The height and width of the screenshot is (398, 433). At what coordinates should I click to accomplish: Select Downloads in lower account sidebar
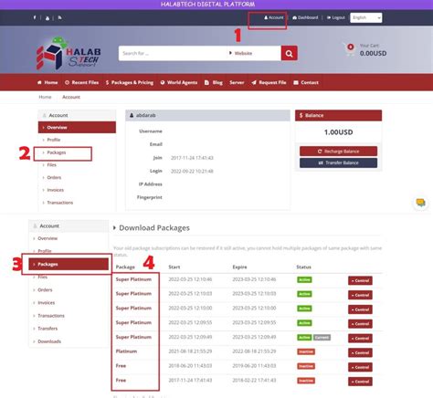point(49,341)
